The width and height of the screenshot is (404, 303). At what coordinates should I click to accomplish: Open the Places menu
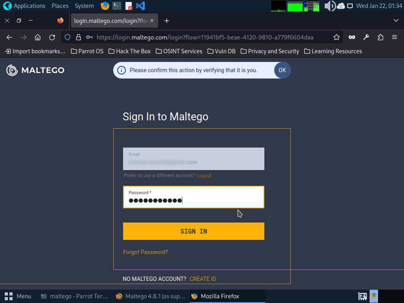[60, 6]
